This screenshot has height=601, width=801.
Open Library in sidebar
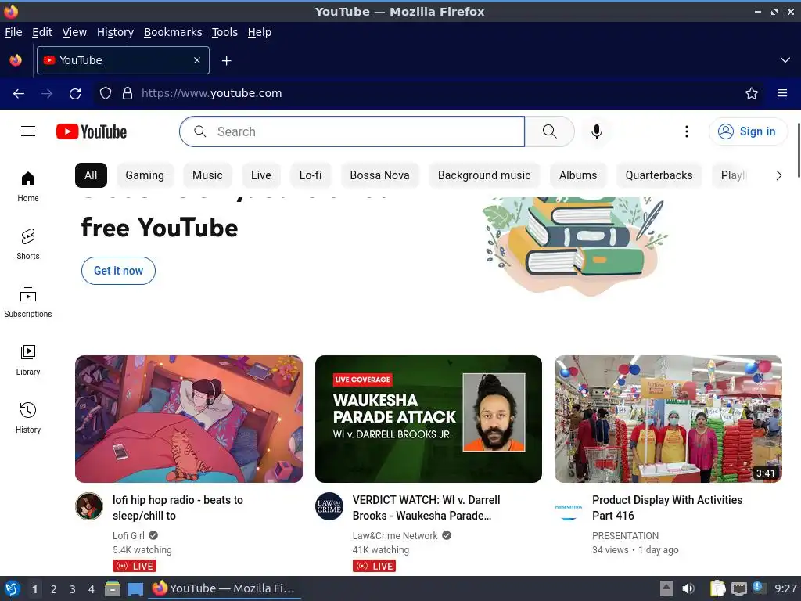(28, 360)
